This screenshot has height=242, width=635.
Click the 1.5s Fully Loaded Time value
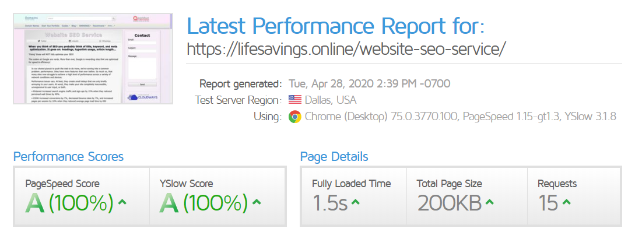(x=331, y=202)
